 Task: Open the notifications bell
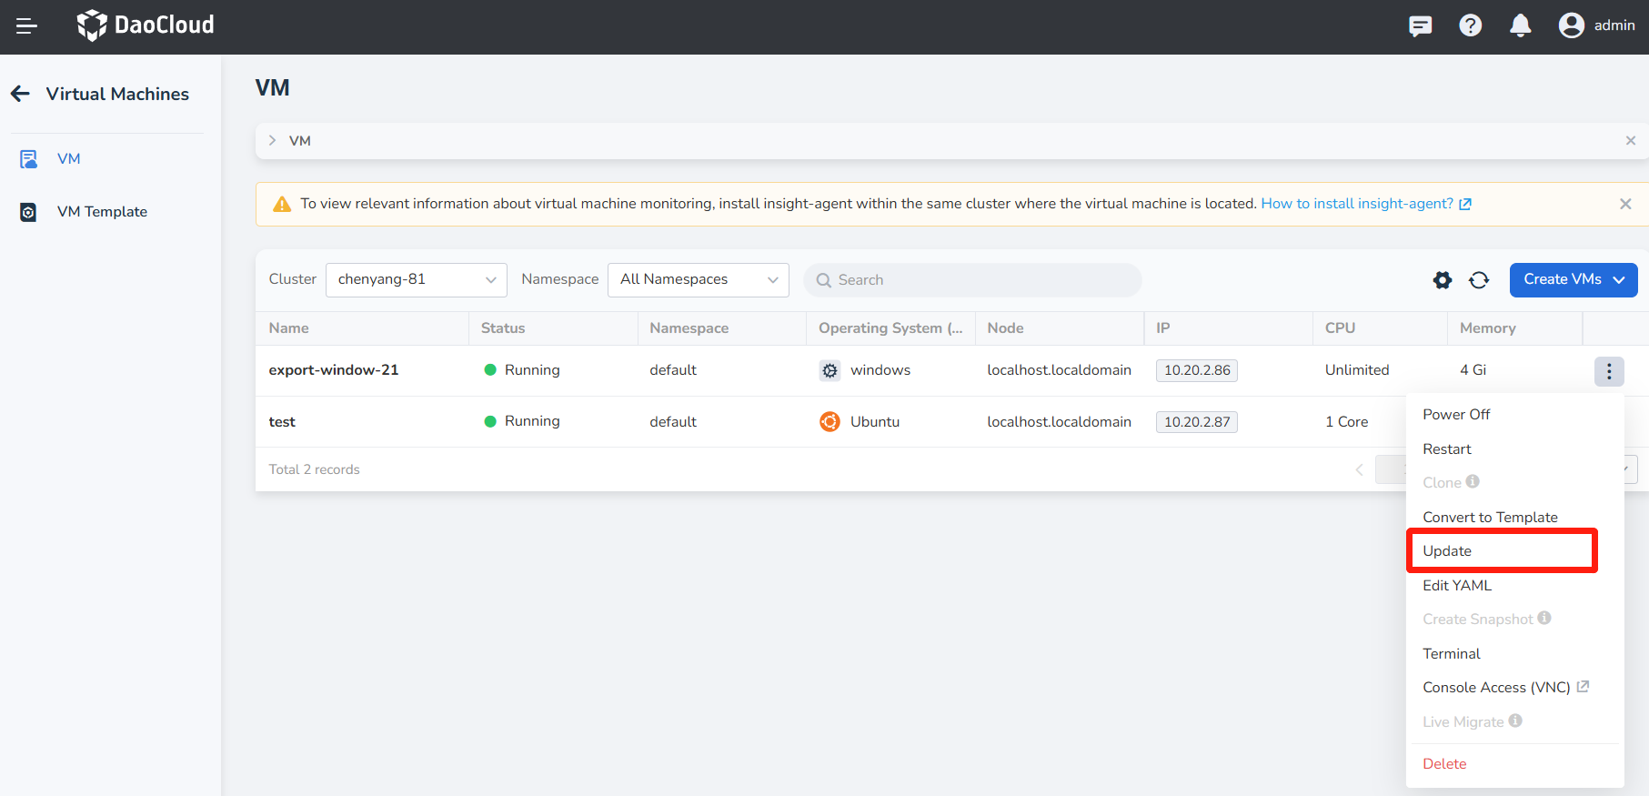[x=1520, y=25]
